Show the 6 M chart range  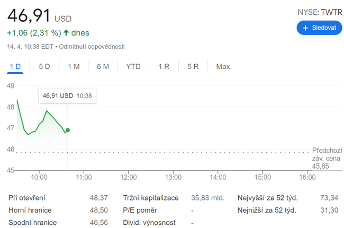103,67
